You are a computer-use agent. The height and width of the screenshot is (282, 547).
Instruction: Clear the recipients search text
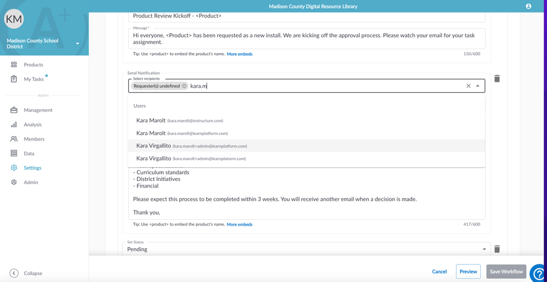tap(468, 86)
